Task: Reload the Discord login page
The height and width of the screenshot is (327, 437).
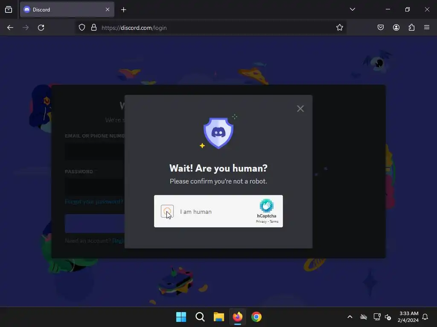Action: click(41, 28)
